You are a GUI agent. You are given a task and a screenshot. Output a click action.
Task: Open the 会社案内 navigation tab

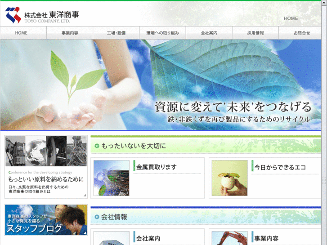click(209, 33)
